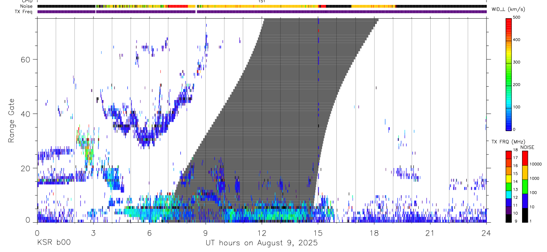Screen dimensions: 547x252
Task: Click the 'KSR b00' radar beam label
Action: click(53, 243)
